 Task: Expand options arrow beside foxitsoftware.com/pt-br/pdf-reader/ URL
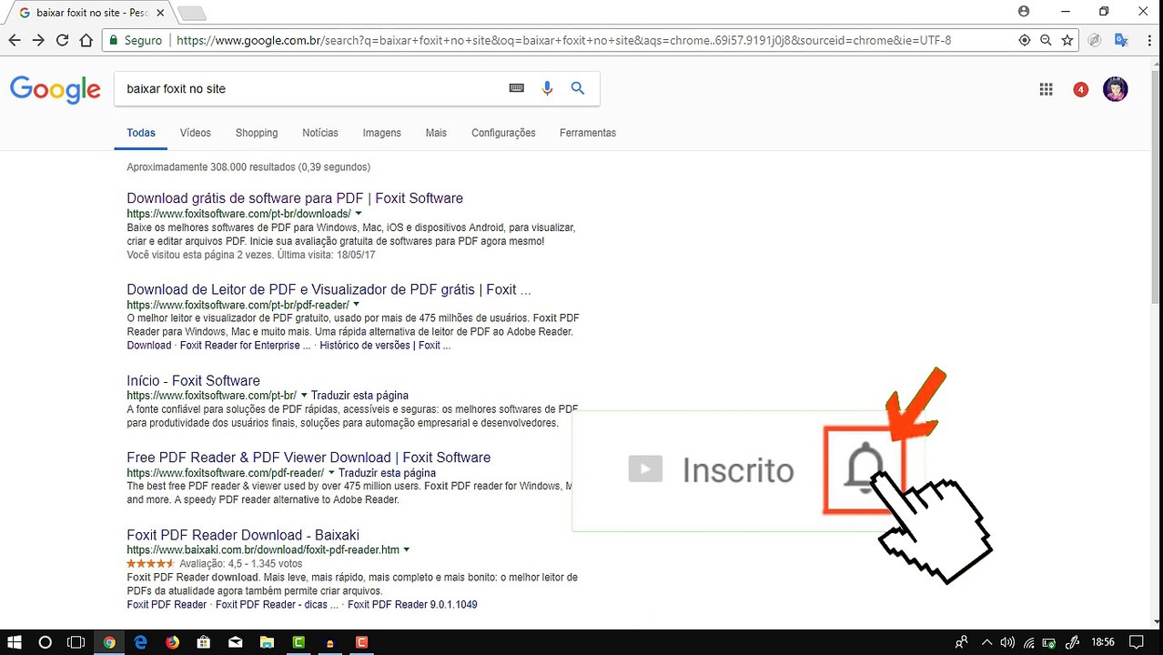click(356, 305)
